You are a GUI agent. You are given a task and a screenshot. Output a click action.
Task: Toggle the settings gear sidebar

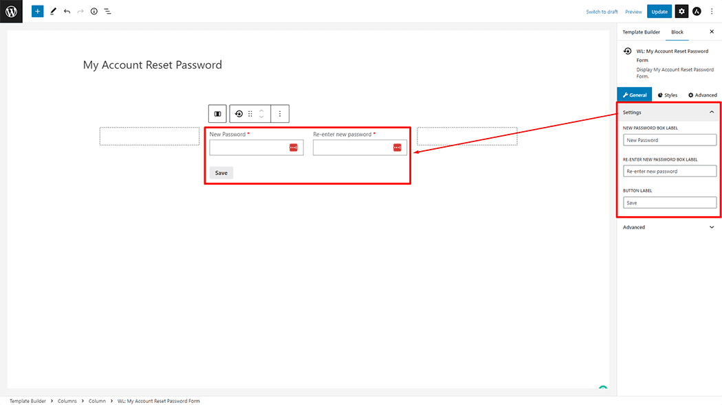click(681, 12)
